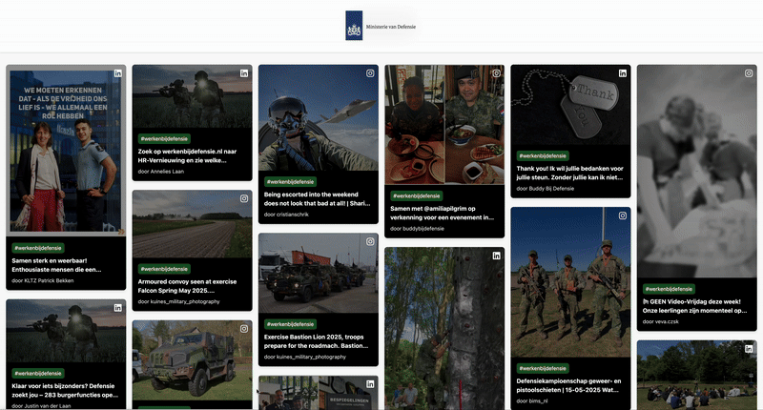Open the green armoured truck photo
Screen dimensions: 763x410
tap(193, 360)
